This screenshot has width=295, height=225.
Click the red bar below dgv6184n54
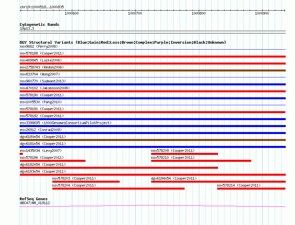coord(218,182)
